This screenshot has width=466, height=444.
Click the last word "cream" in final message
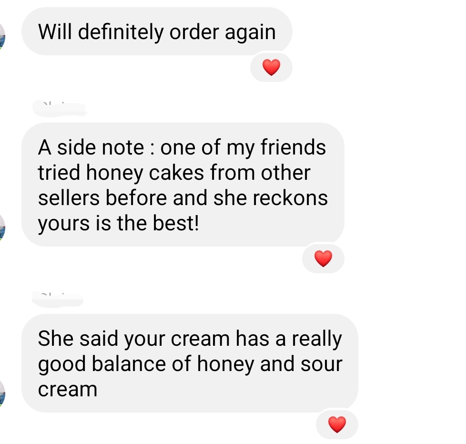pos(68,389)
